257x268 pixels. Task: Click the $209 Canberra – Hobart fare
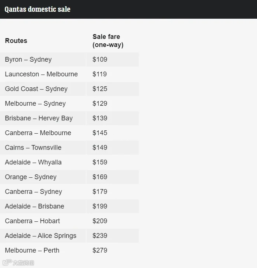click(100, 221)
